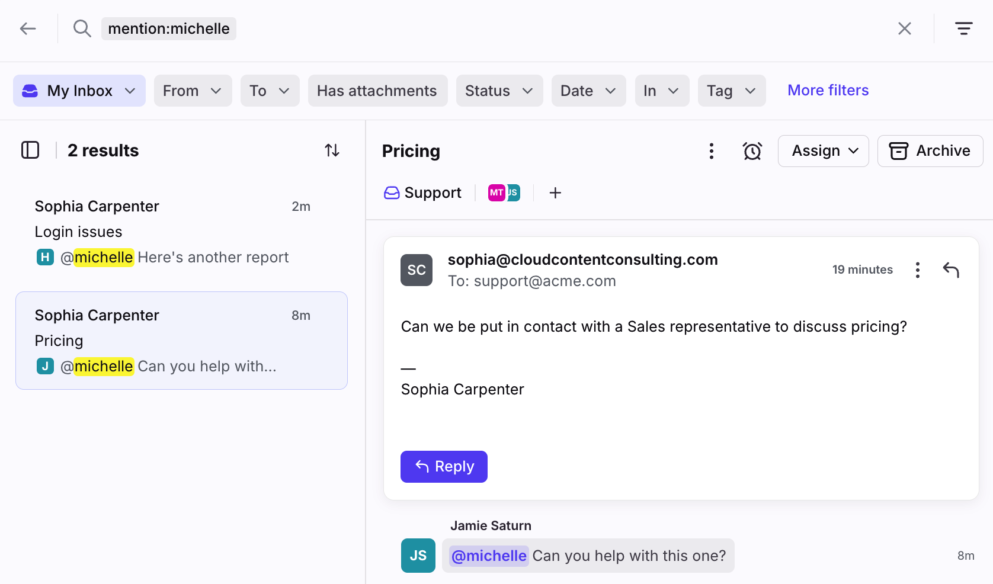This screenshot has height=584, width=993.
Task: Open the More filters link
Action: (x=828, y=91)
